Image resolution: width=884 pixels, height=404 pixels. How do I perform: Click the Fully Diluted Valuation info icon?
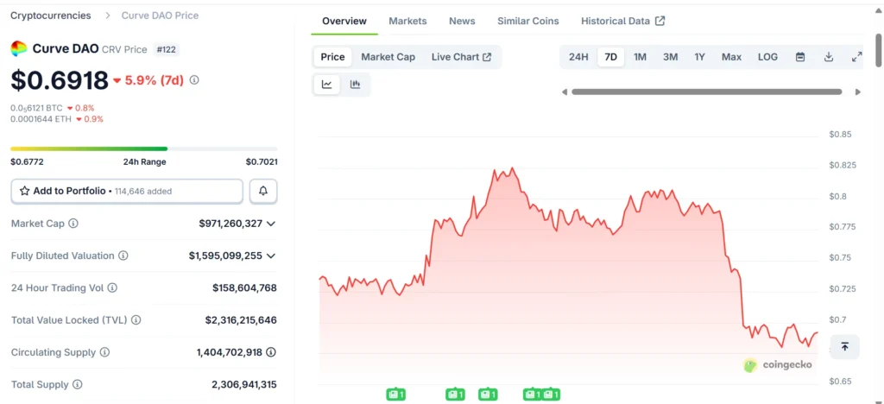123,256
